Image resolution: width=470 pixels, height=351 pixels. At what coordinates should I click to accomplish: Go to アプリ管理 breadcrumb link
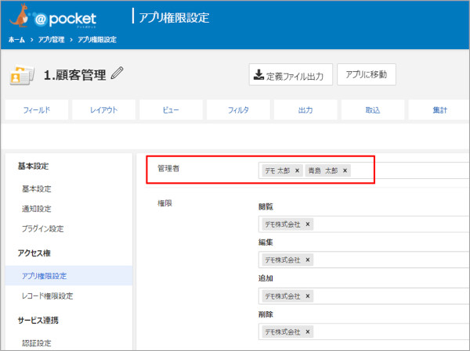click(51, 40)
